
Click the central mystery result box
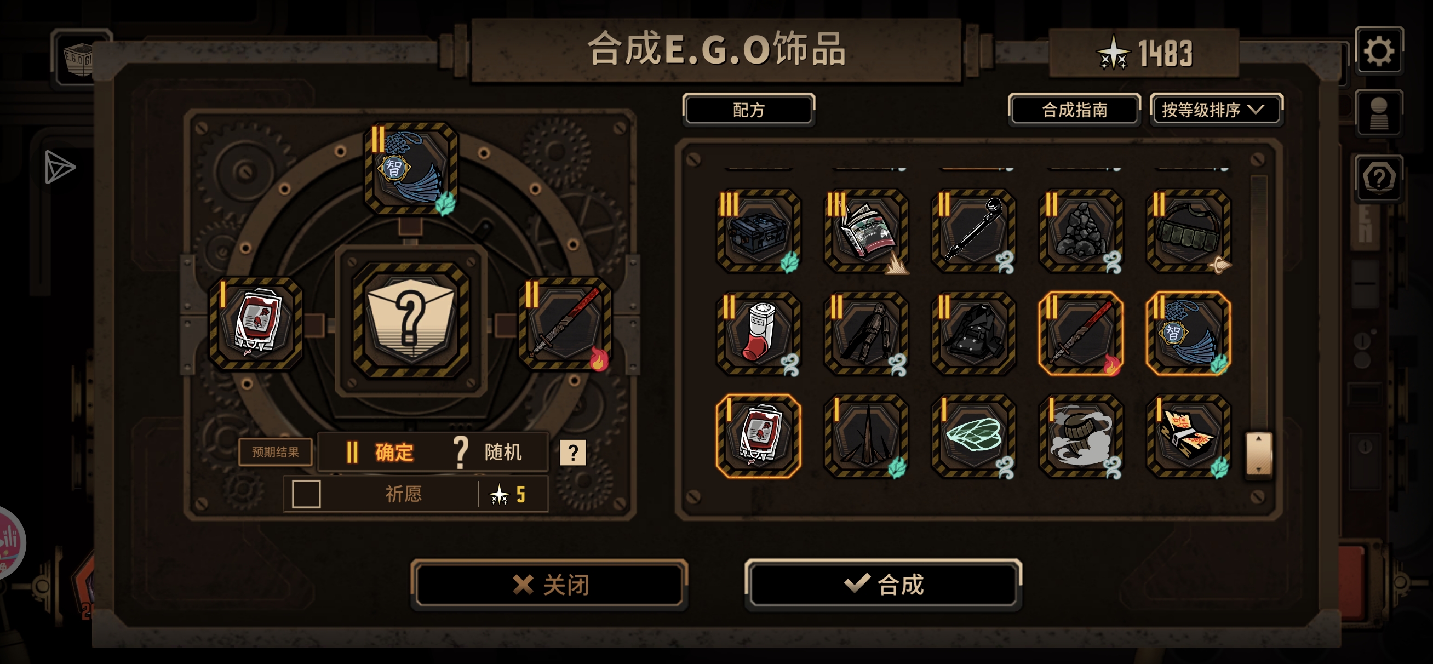pyautogui.click(x=411, y=320)
